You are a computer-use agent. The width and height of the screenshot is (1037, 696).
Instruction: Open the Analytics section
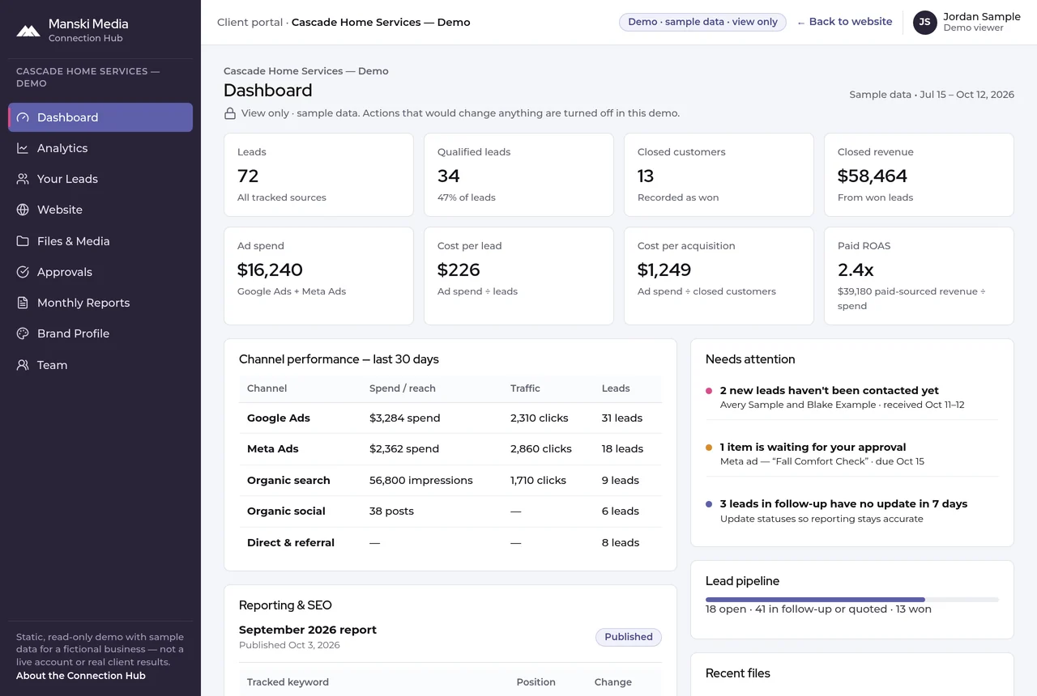[x=100, y=148]
